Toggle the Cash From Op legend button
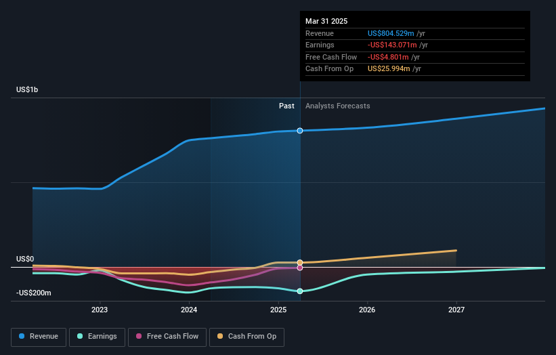The width and height of the screenshot is (556, 355). 247,337
